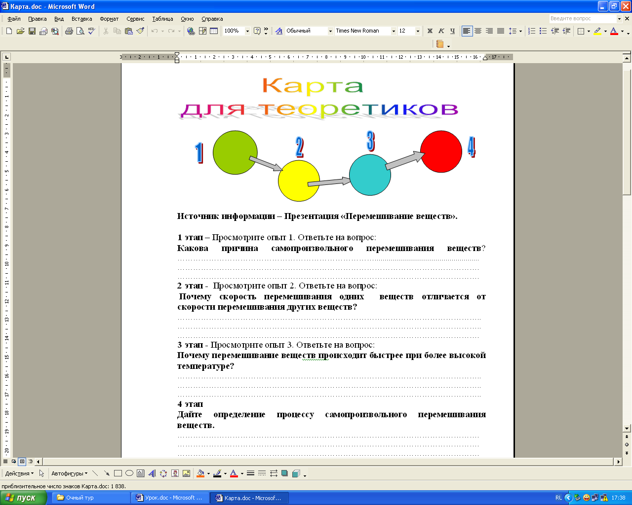
Task: Paste from clipboard
Action: 129,31
